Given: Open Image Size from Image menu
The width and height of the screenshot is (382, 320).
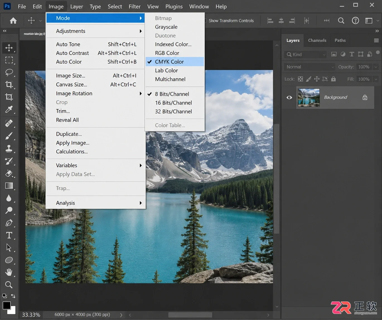Looking at the screenshot, I should point(95,76).
